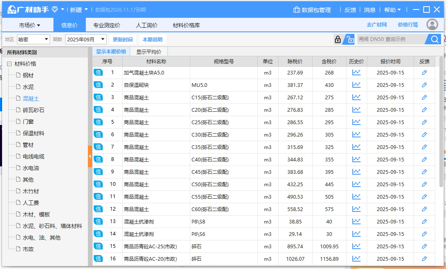Submit feedback for 商品沥青砼AC-20 row
Image resolution: width=446 pixels, height=269 pixels.
click(424, 259)
